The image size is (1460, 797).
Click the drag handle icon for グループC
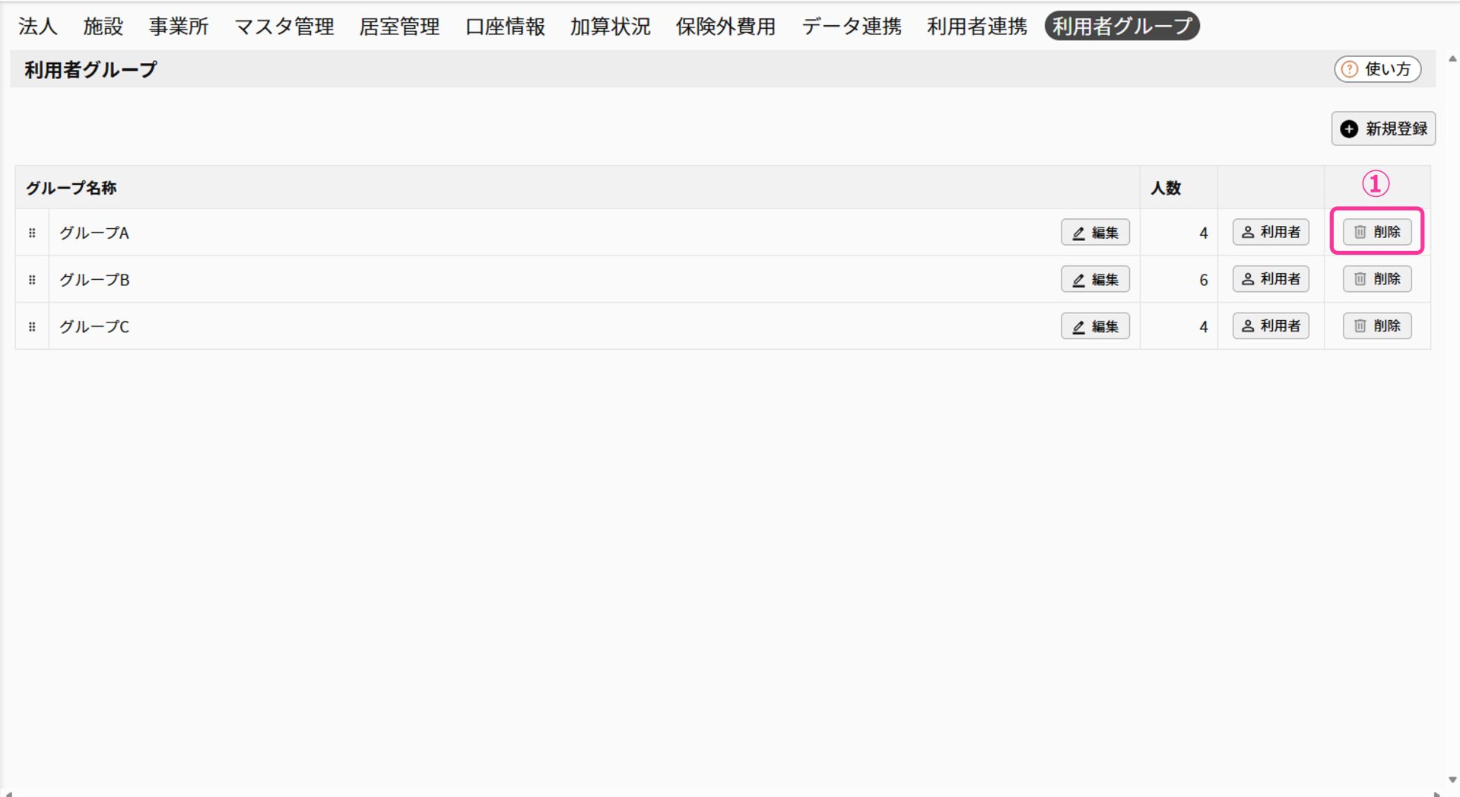click(32, 327)
